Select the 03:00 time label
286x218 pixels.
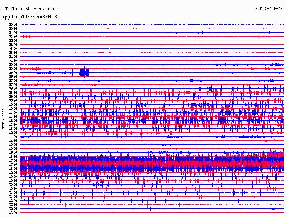click(x=13, y=49)
